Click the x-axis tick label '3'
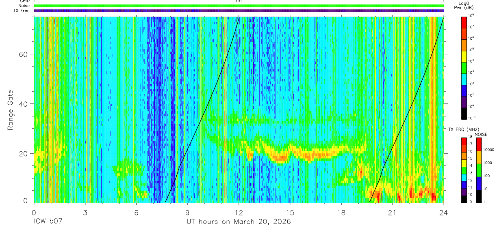This screenshot has width=499, height=230. point(85,213)
